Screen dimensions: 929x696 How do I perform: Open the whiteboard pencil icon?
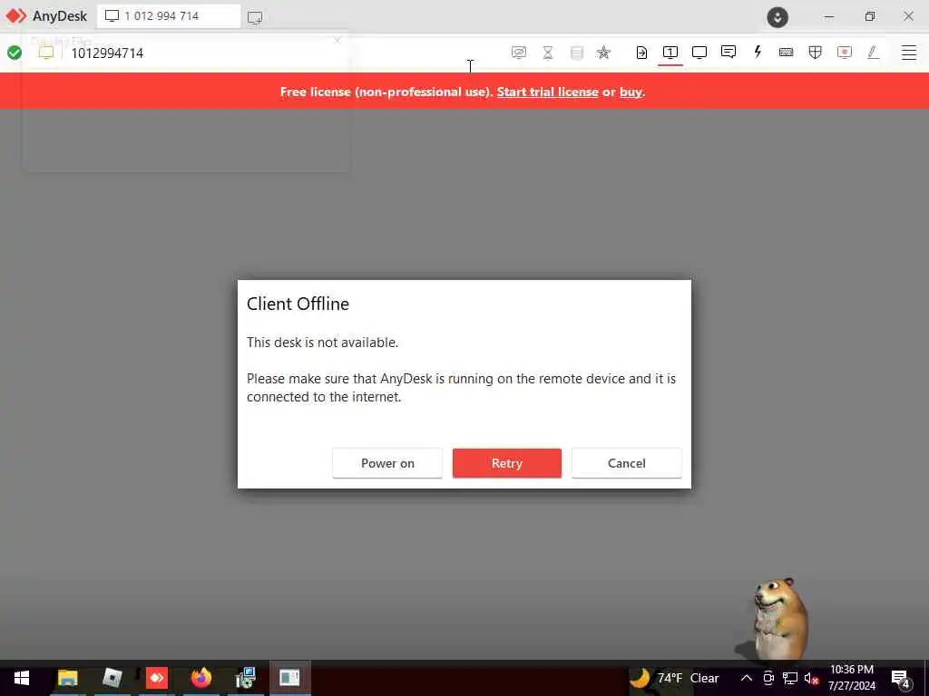(873, 53)
